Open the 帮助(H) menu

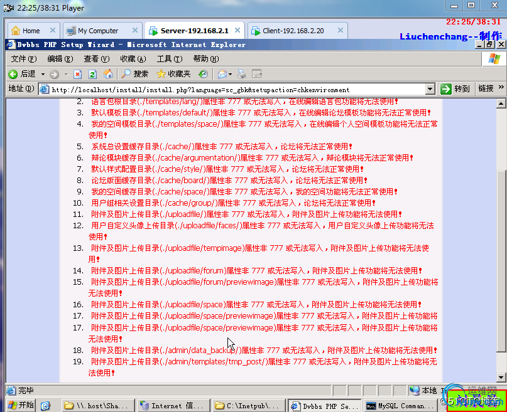click(206, 59)
